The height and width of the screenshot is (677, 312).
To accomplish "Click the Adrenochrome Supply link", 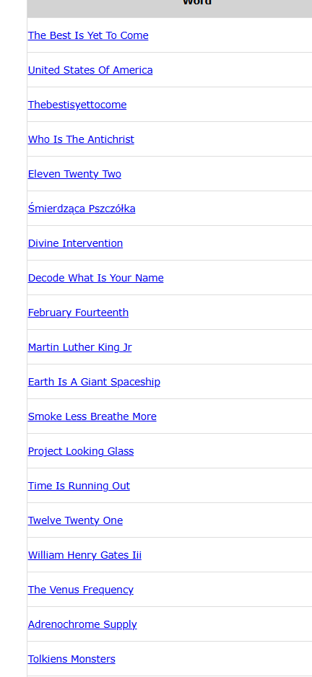I will point(82,624).
